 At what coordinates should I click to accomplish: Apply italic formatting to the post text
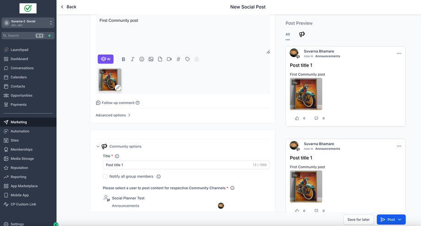pos(133,59)
